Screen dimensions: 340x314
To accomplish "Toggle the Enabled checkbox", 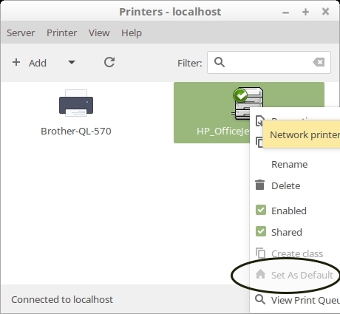I will pos(261,211).
